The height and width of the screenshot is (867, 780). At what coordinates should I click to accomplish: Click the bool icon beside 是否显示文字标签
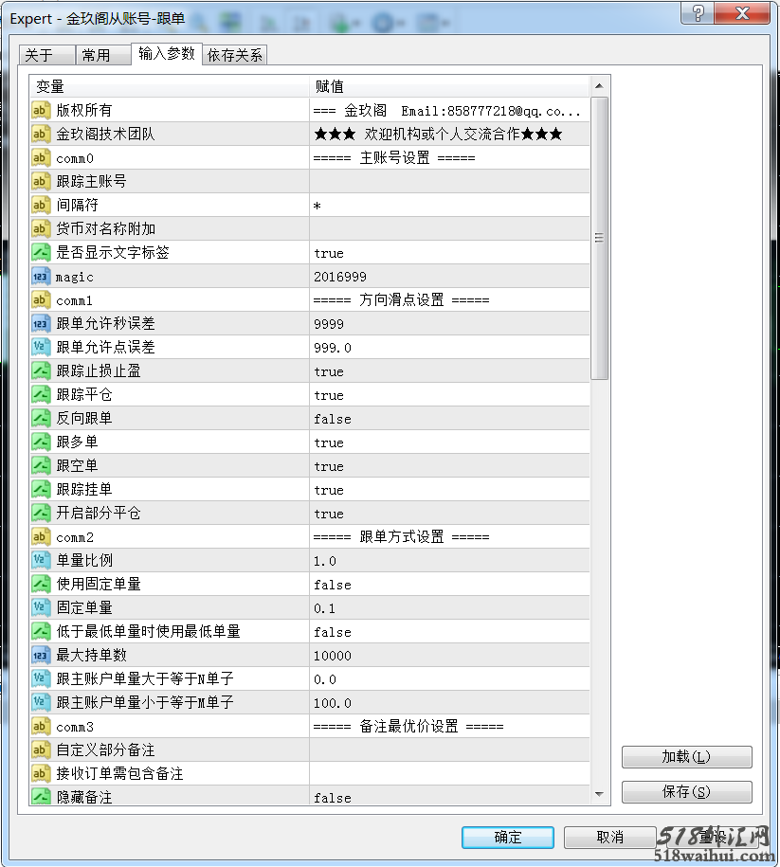pyautogui.click(x=41, y=253)
